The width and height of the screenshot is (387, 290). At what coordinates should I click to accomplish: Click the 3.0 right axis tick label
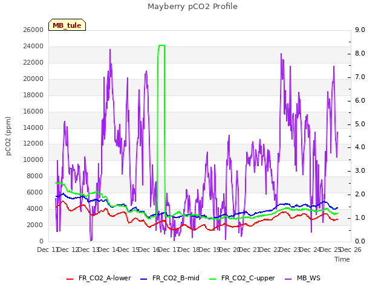(x=360, y=170)
